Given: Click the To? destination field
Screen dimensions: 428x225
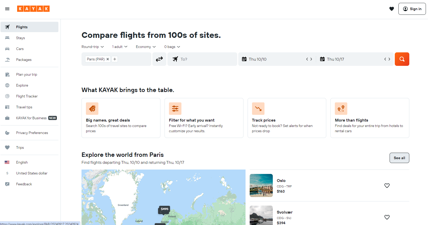Looking at the screenshot, I should point(202,59).
